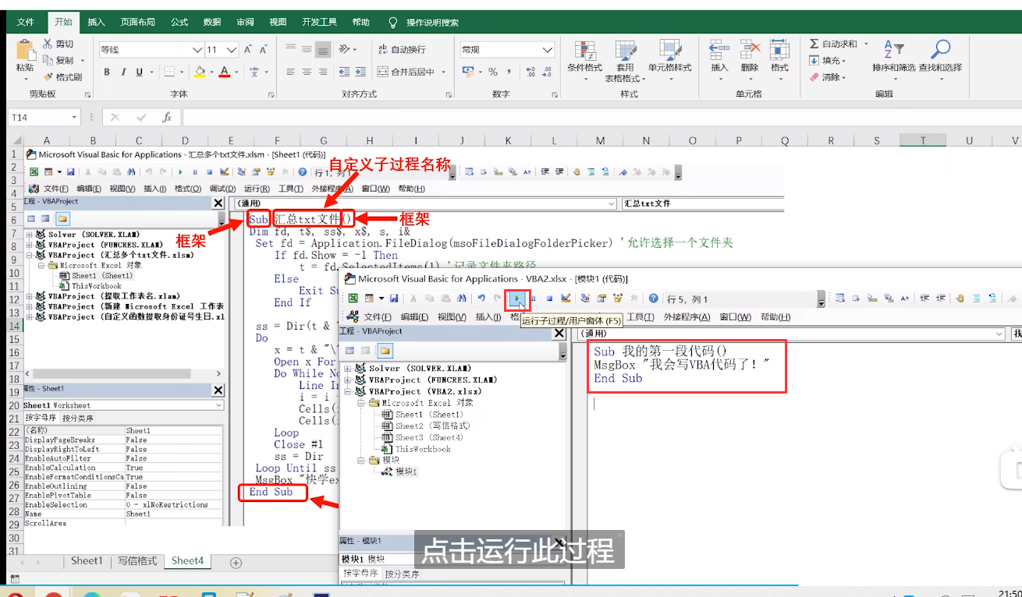The height and width of the screenshot is (597, 1022).
Task: Increase font size with the larger A icon
Action: [248, 50]
